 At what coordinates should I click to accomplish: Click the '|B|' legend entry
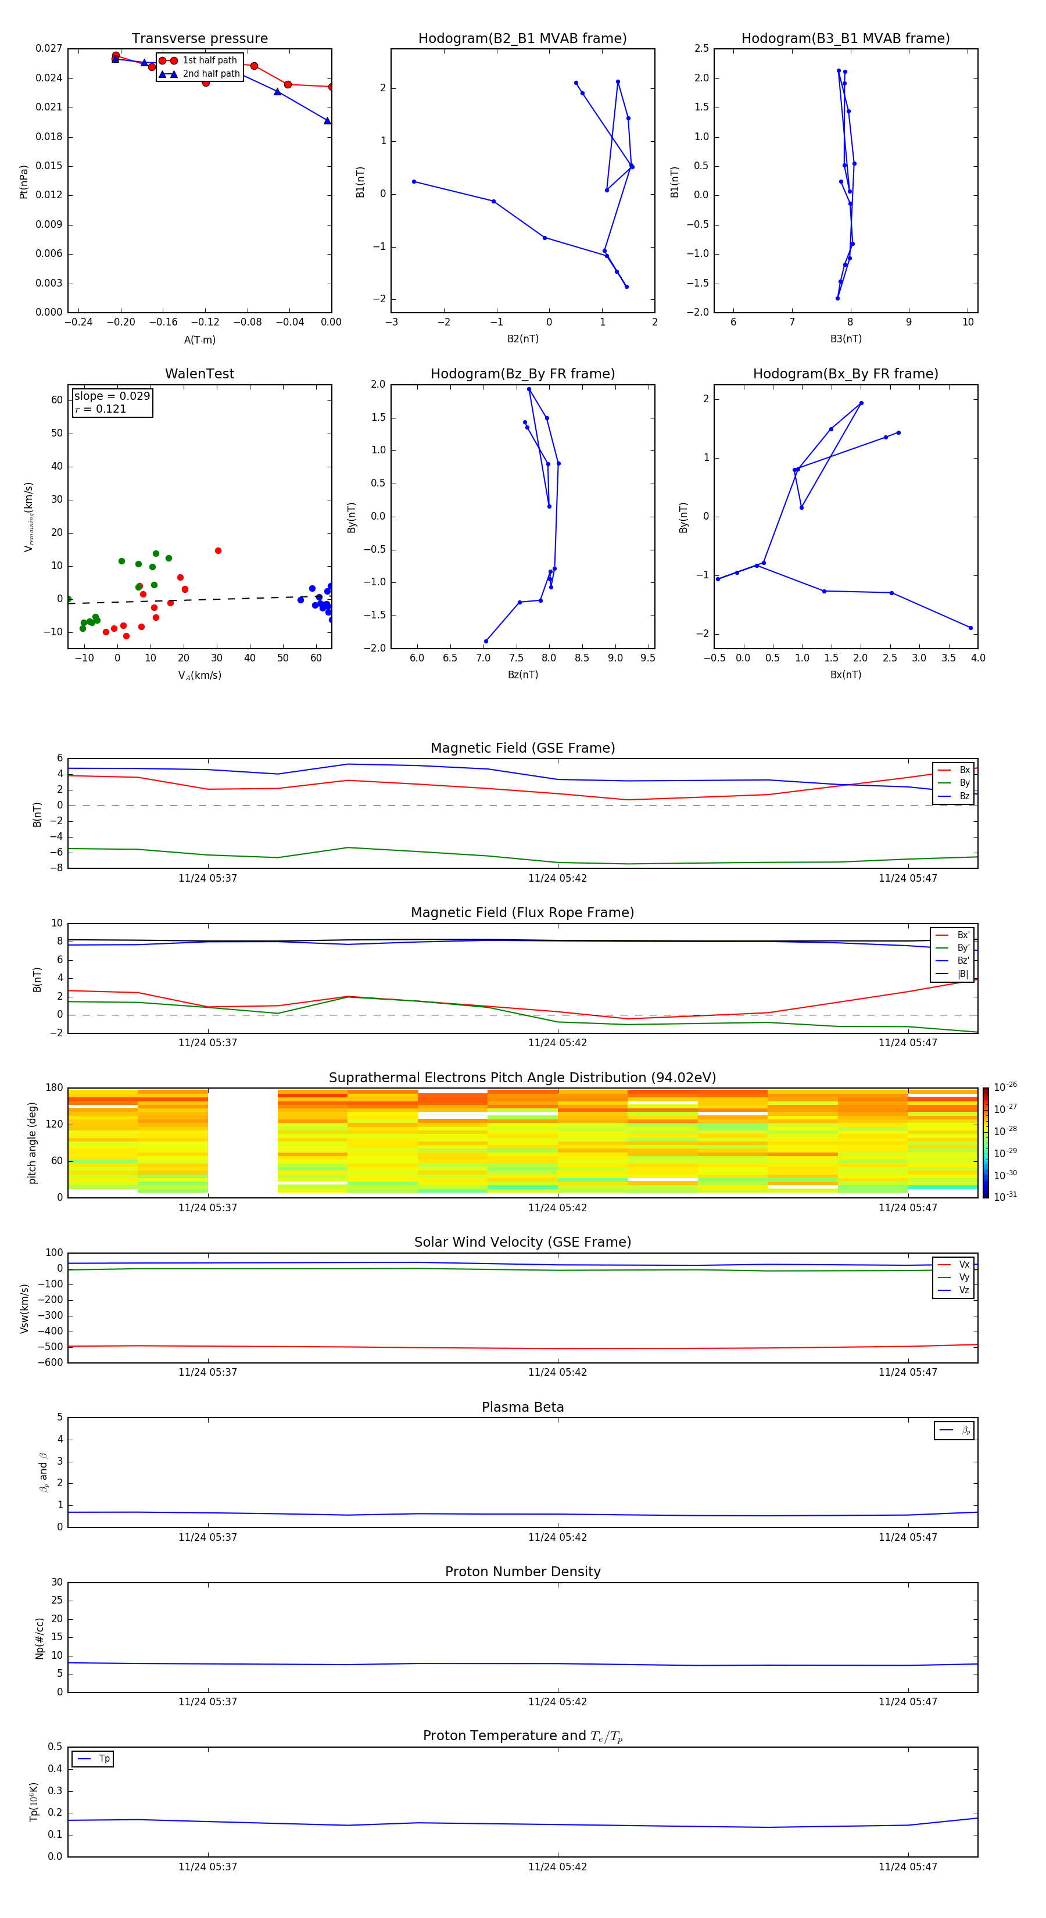click(952, 974)
